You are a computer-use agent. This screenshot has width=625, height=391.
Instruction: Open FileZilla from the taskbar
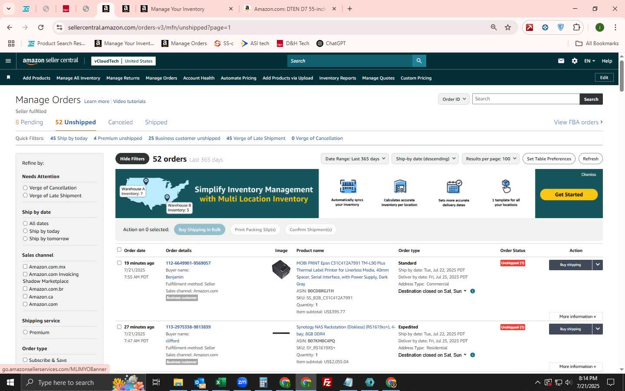(x=327, y=382)
